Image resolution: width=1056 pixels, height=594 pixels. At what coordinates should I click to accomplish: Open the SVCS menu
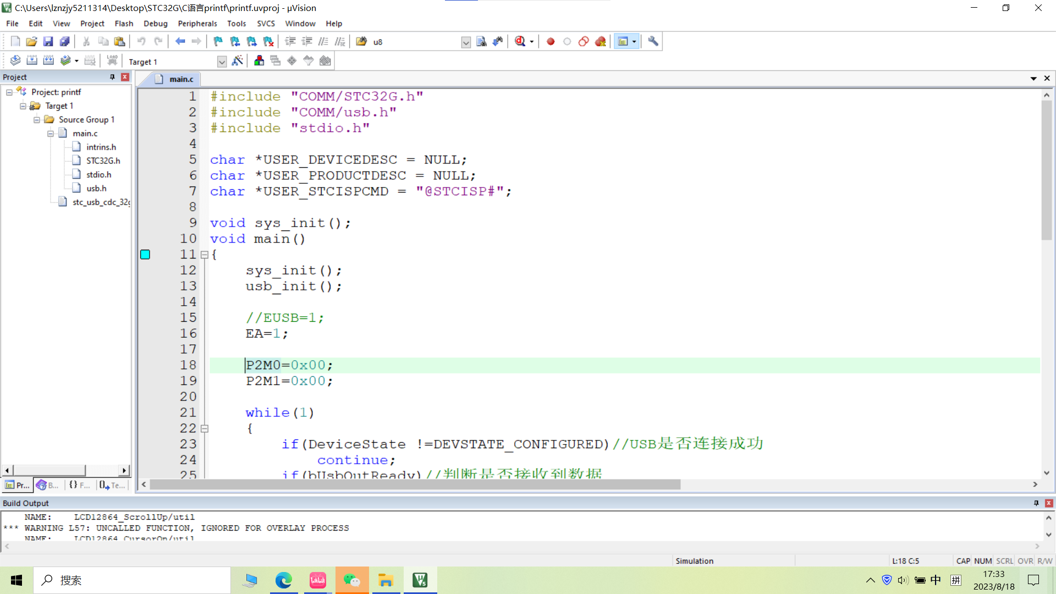pyautogui.click(x=266, y=24)
